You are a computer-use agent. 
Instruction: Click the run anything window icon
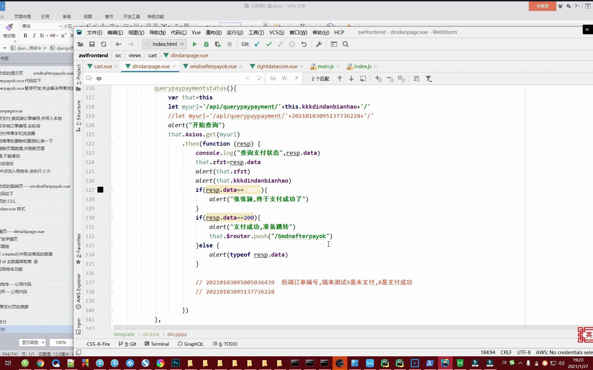click(334, 44)
